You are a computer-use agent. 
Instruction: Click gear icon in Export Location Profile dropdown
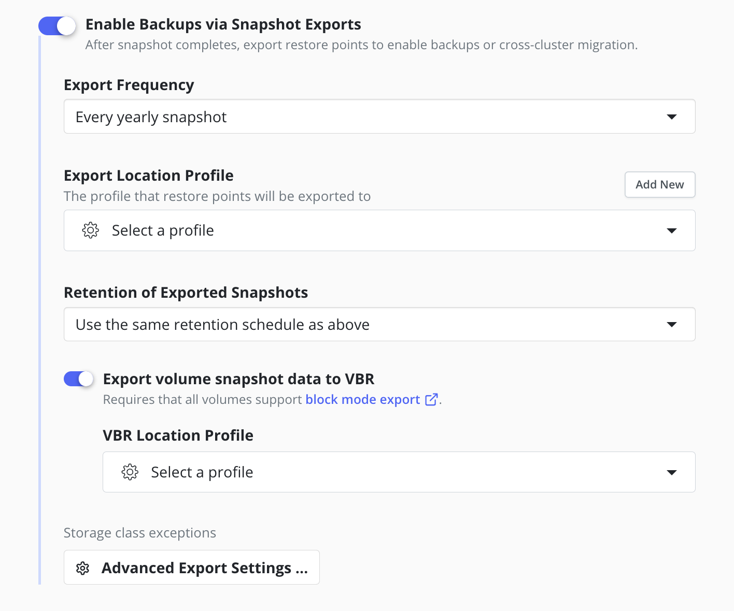[x=91, y=230]
